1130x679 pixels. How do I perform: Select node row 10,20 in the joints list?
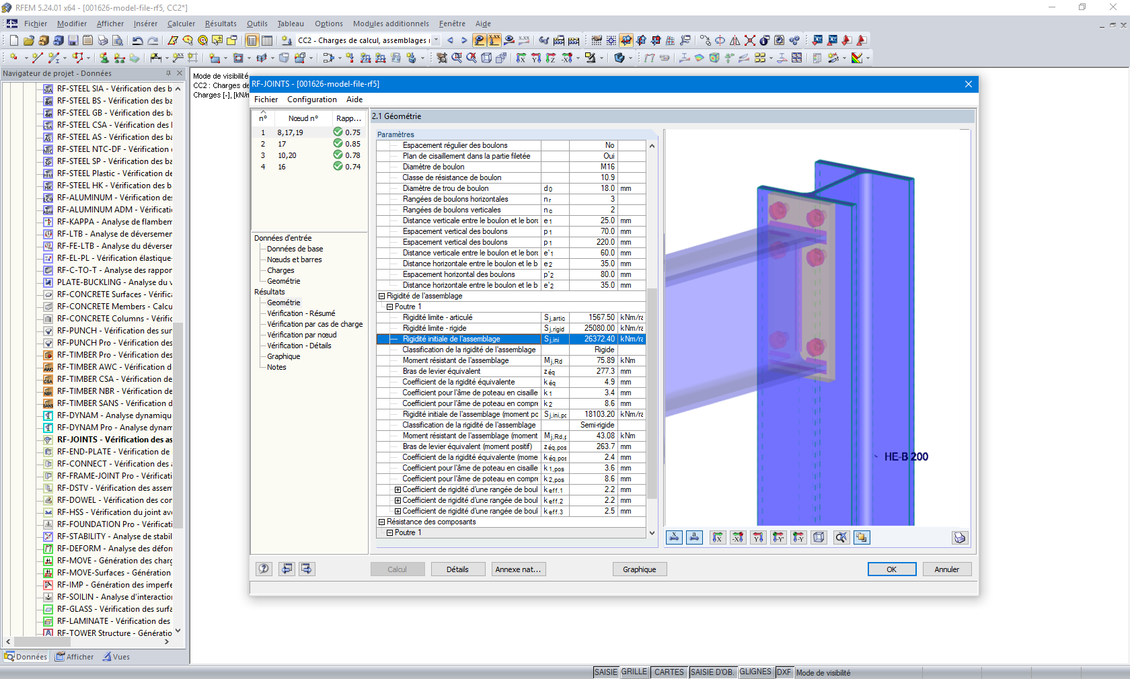(x=309, y=155)
